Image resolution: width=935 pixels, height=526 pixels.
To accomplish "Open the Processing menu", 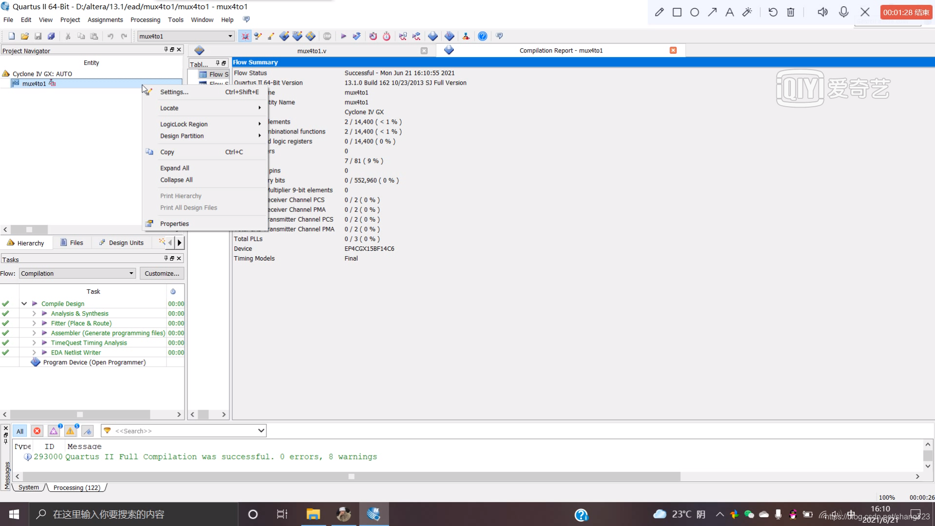I will click(x=145, y=19).
